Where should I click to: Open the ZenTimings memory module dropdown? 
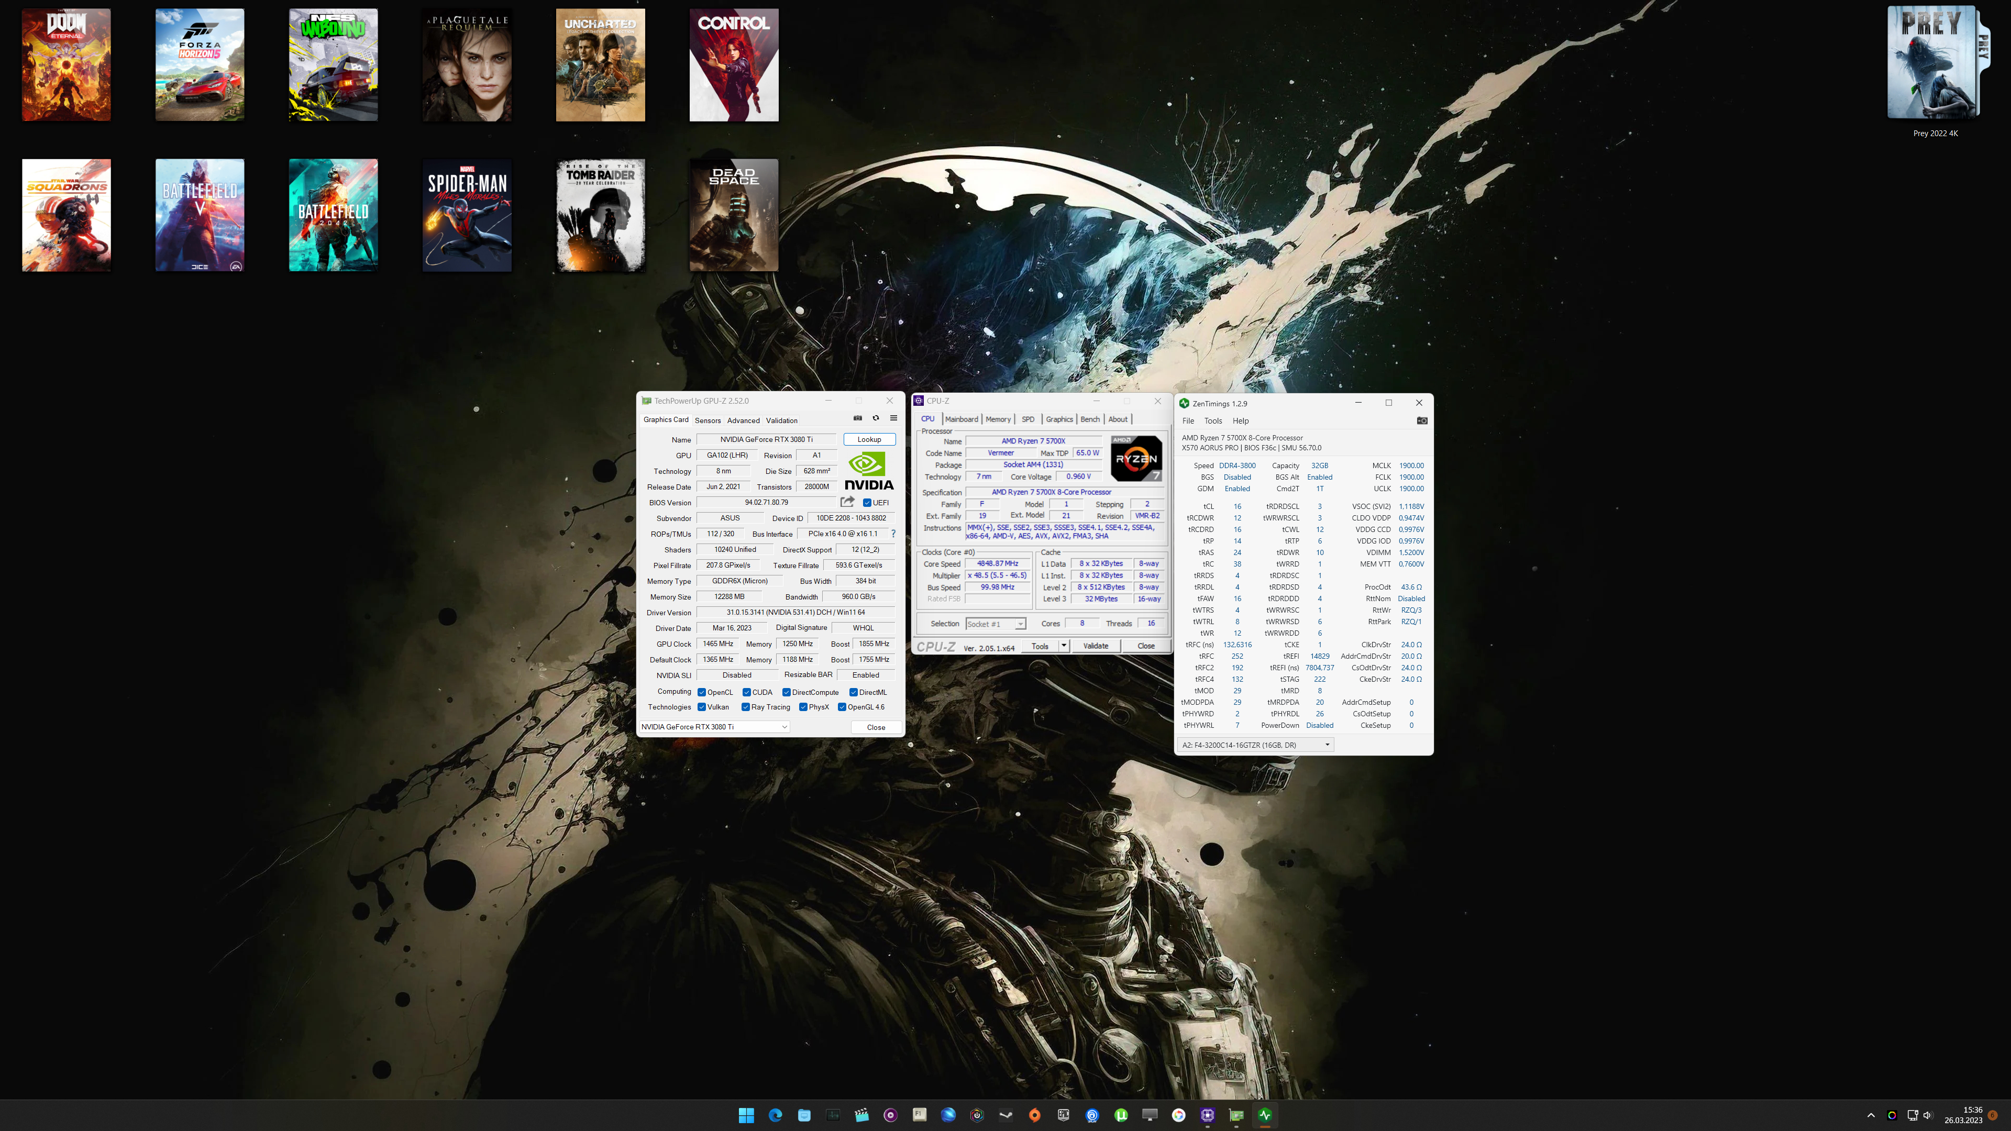1255,745
